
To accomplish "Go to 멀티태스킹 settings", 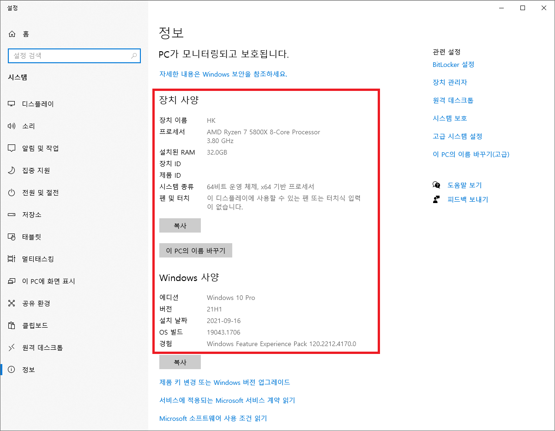I will coord(74,259).
